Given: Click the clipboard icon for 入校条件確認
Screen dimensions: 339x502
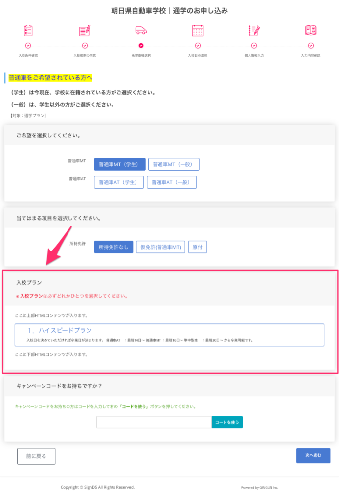Looking at the screenshot, I should 28,30.
